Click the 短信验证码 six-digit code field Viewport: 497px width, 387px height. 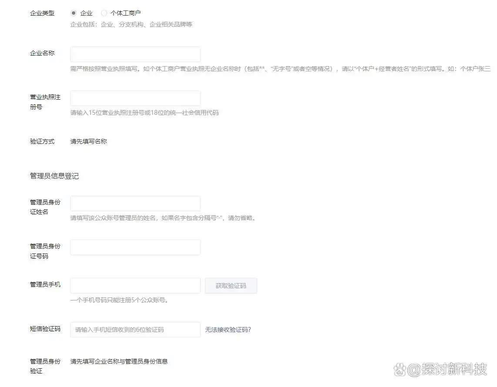click(135, 330)
